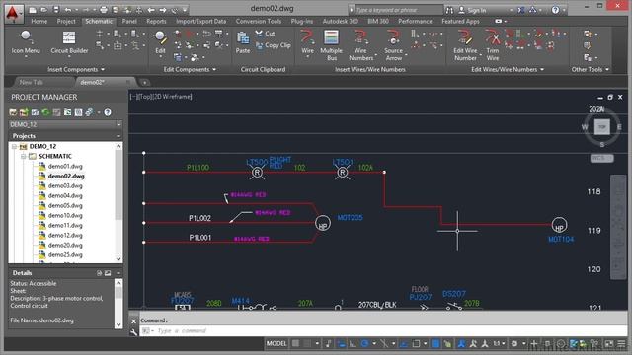The width and height of the screenshot is (632, 355).
Task: Toggle ortho mode in status bar
Action: [x=353, y=344]
